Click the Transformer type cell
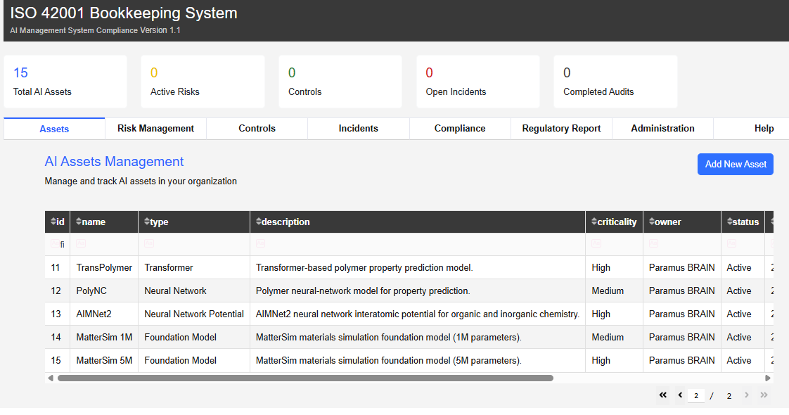Screen dimensions: 789x415 click(x=194, y=267)
